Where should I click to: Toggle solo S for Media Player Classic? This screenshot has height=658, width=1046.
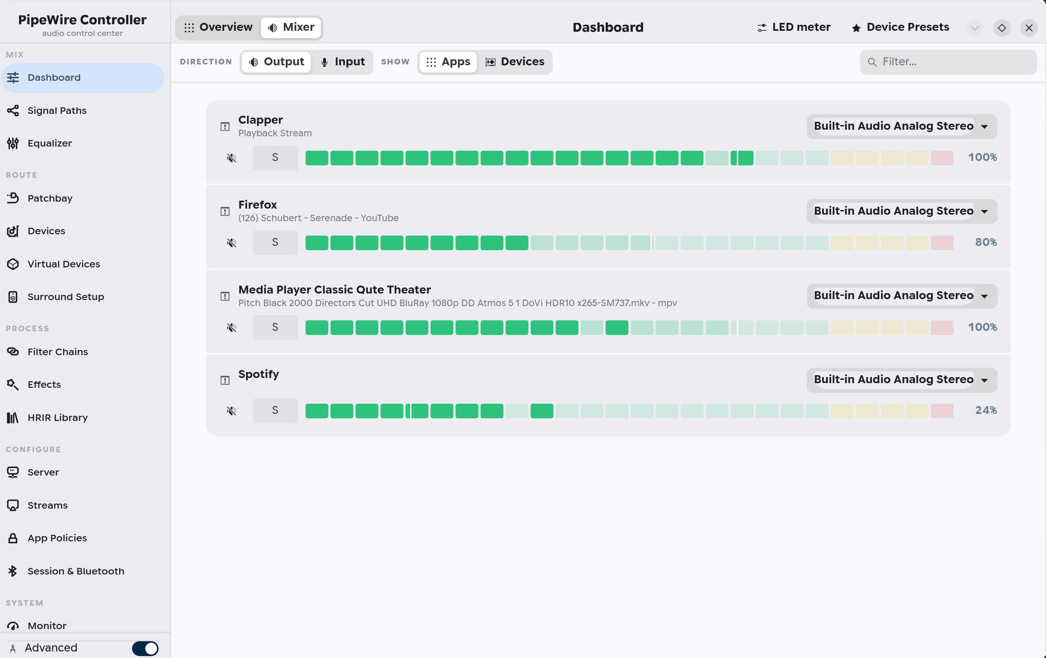276,328
